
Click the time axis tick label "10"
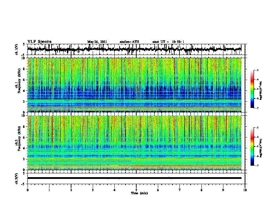pos(245,190)
